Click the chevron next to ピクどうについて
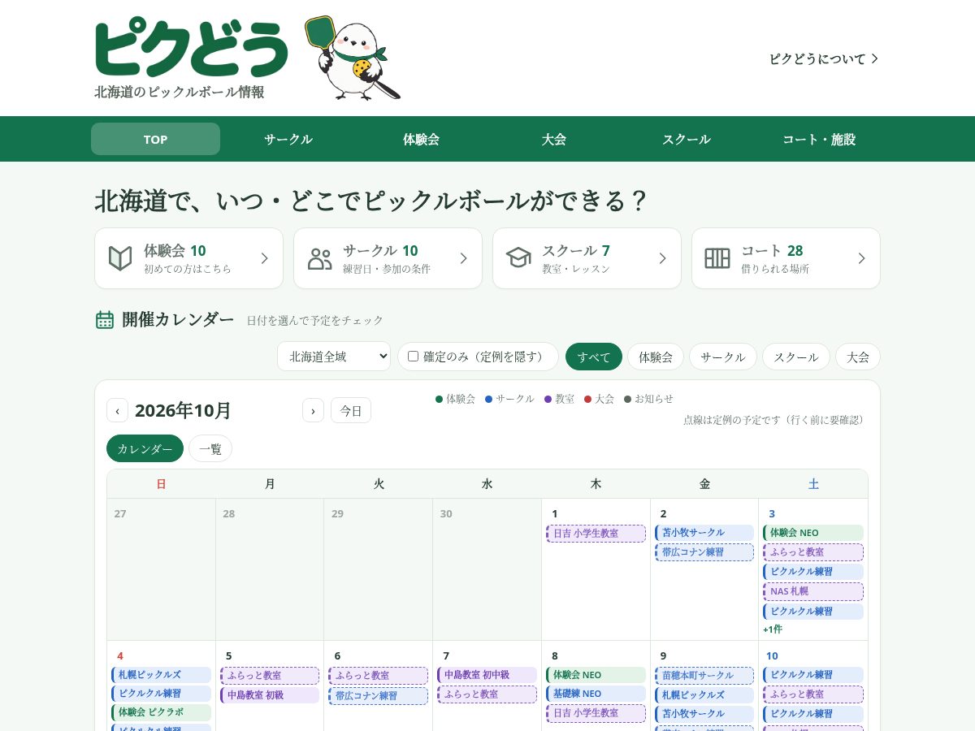The width and height of the screenshot is (975, 731). (875, 58)
